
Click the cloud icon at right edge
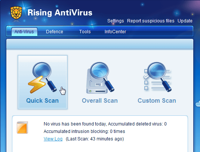(x=198, y=103)
